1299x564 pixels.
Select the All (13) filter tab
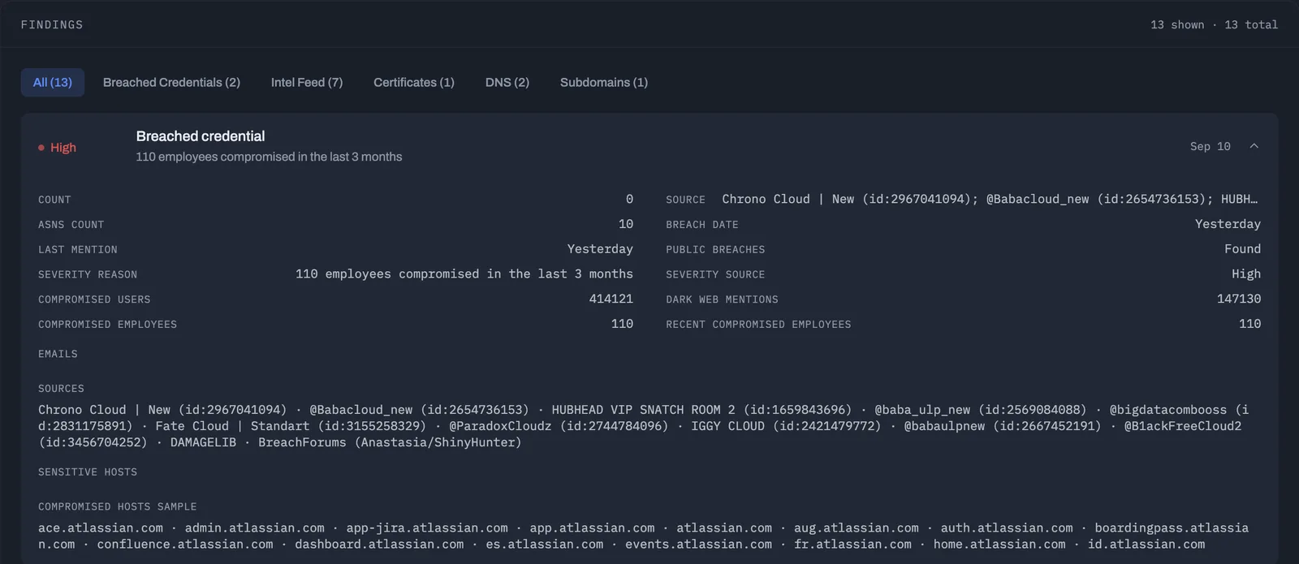pyautogui.click(x=53, y=82)
